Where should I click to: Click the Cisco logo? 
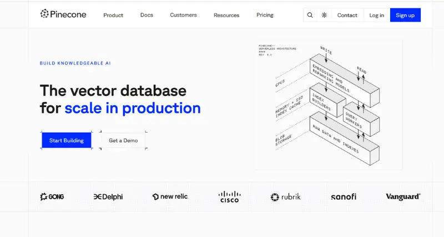(x=229, y=196)
